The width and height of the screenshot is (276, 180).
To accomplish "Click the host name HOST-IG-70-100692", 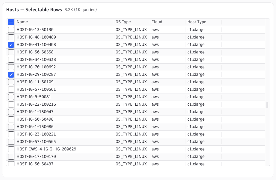I will 36,67.
